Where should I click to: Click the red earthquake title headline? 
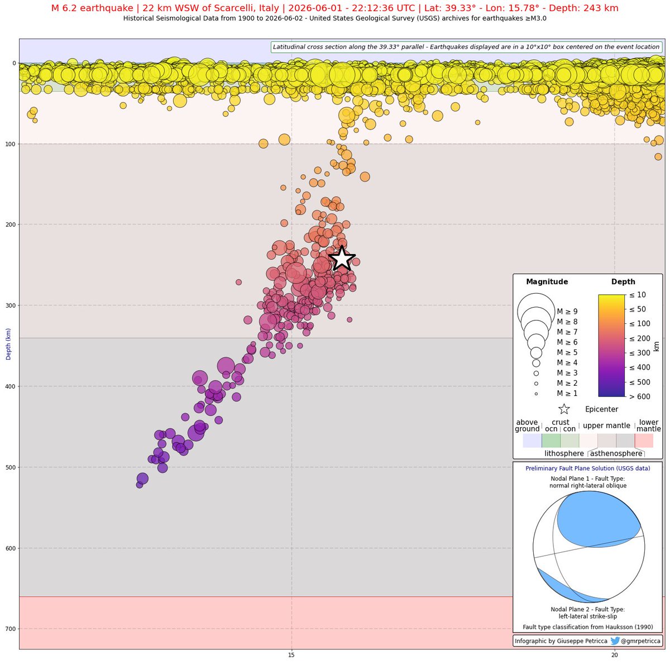tap(335, 8)
